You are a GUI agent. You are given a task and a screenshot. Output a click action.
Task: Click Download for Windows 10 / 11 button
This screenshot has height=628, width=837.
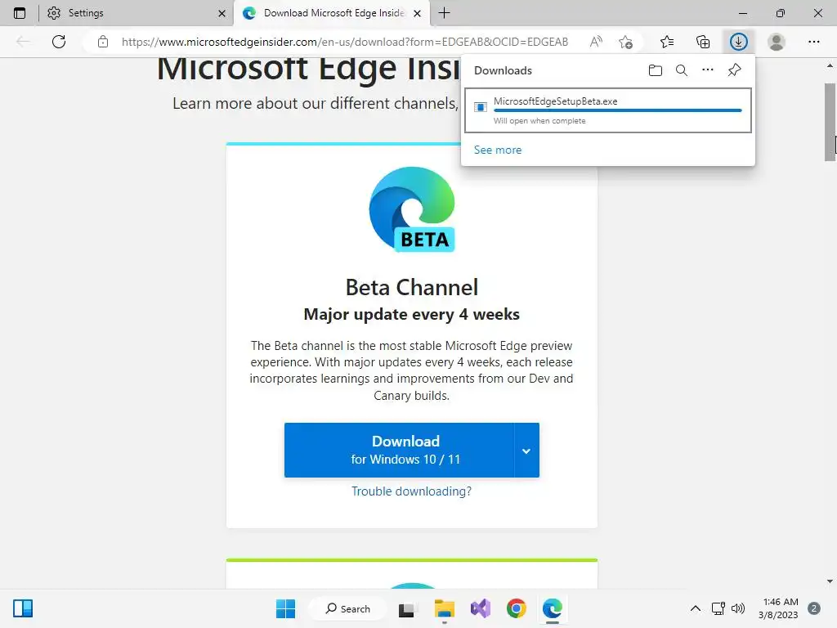(399, 451)
